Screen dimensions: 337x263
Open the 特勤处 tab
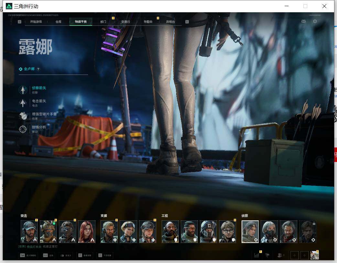(x=148, y=22)
